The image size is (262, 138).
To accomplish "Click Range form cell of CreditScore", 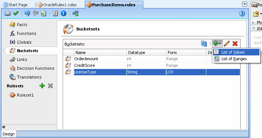I will click(x=186, y=65).
